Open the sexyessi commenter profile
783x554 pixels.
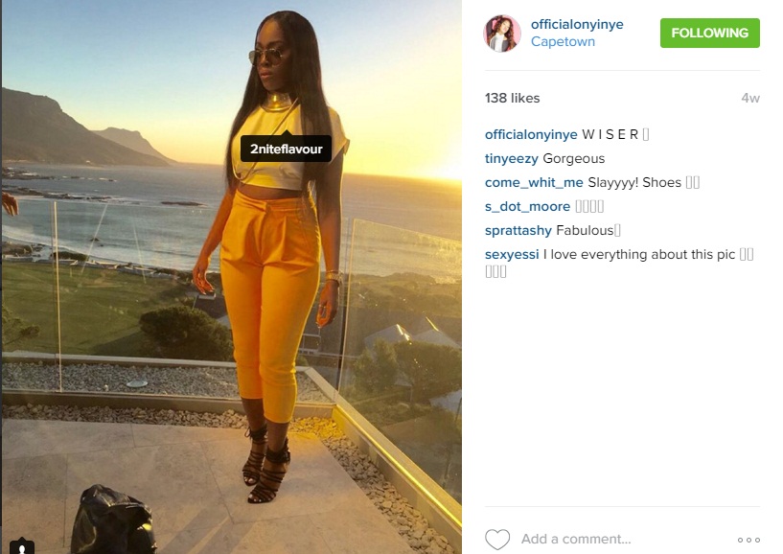512,255
